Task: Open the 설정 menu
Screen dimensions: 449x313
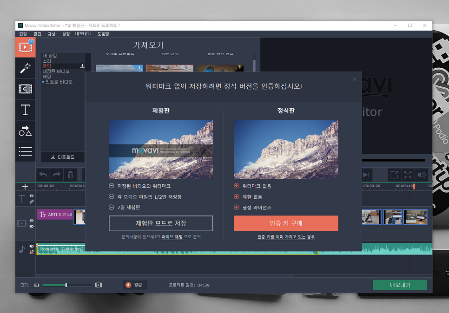Action: pyautogui.click(x=66, y=34)
